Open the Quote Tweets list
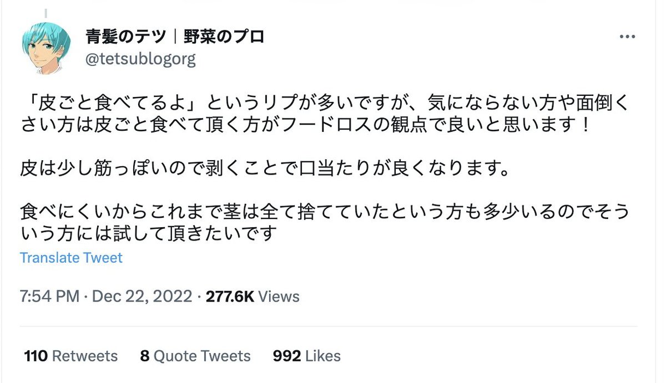The image size is (666, 383). click(202, 356)
